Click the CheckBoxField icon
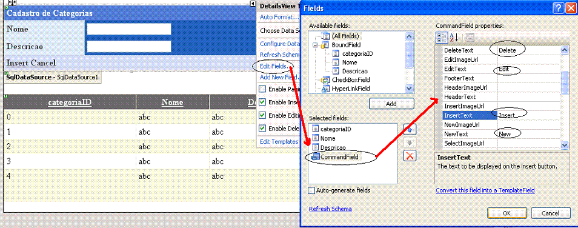Viewport: 578px width, 228px height. (x=325, y=79)
